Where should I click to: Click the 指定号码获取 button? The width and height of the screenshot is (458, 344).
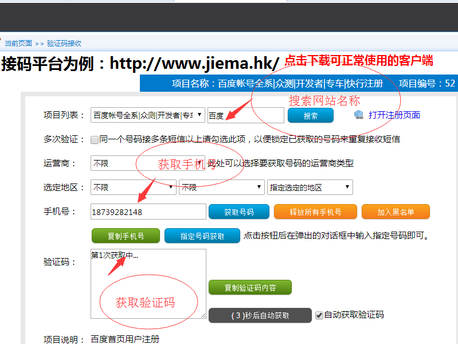202,236
